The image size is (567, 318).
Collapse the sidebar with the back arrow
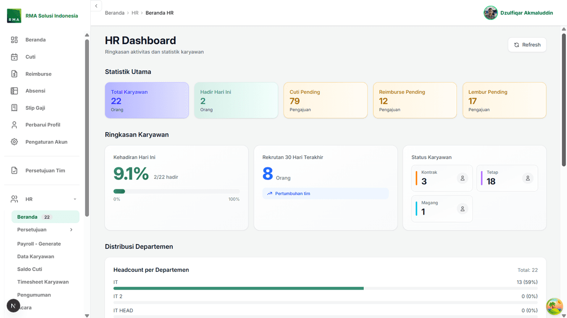[96, 5]
